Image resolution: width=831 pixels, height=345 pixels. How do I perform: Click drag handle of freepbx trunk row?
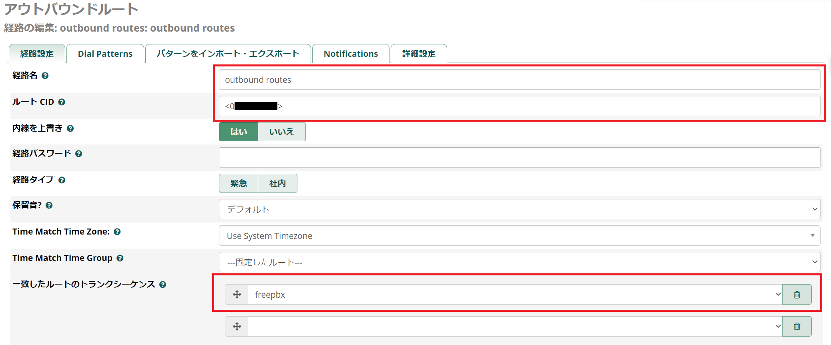pos(237,295)
